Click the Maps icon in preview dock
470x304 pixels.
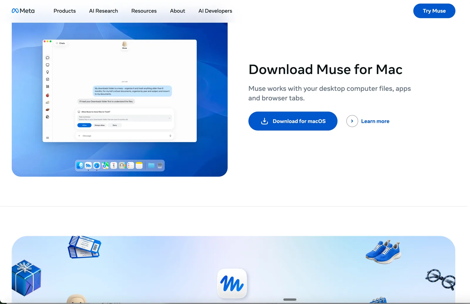[105, 165]
